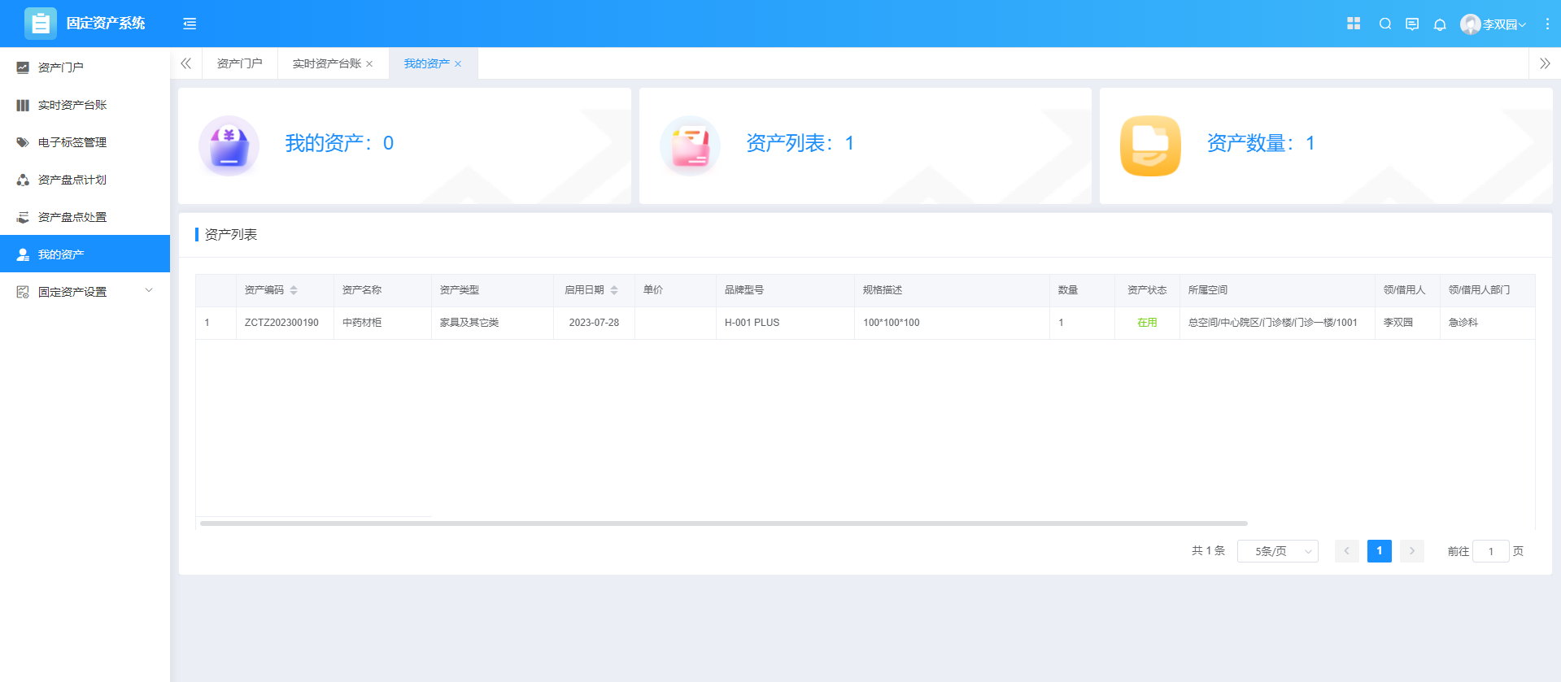Click the go-to page number input
This screenshot has height=682, width=1561.
[x=1490, y=551]
